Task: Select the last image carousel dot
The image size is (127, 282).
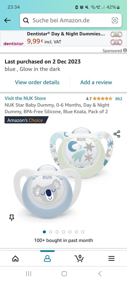Action: (83, 232)
